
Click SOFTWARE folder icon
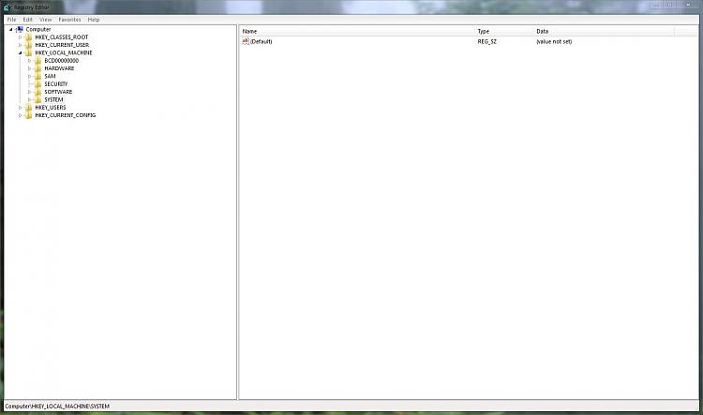[38, 92]
